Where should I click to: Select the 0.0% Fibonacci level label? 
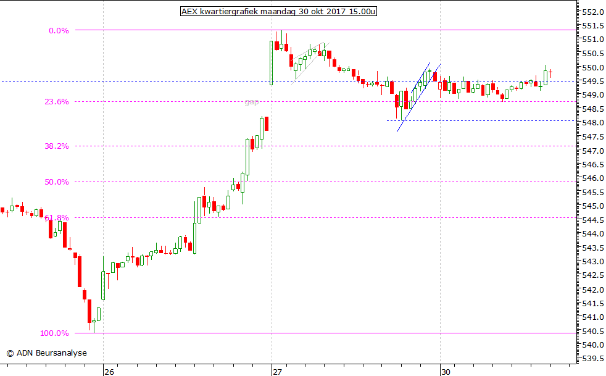pos(59,30)
